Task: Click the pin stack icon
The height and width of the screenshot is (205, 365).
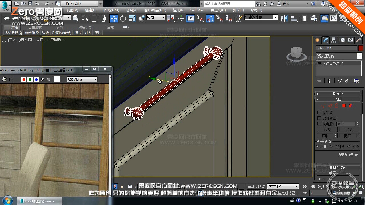Action: (x=319, y=81)
